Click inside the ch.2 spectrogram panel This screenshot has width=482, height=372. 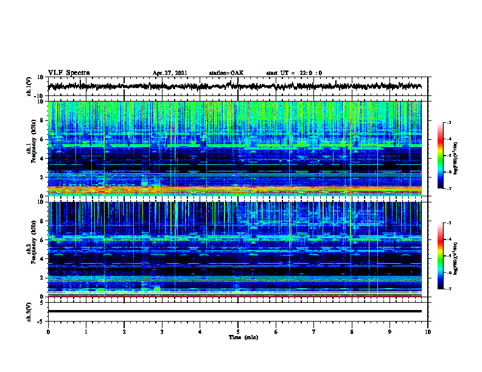click(x=234, y=249)
